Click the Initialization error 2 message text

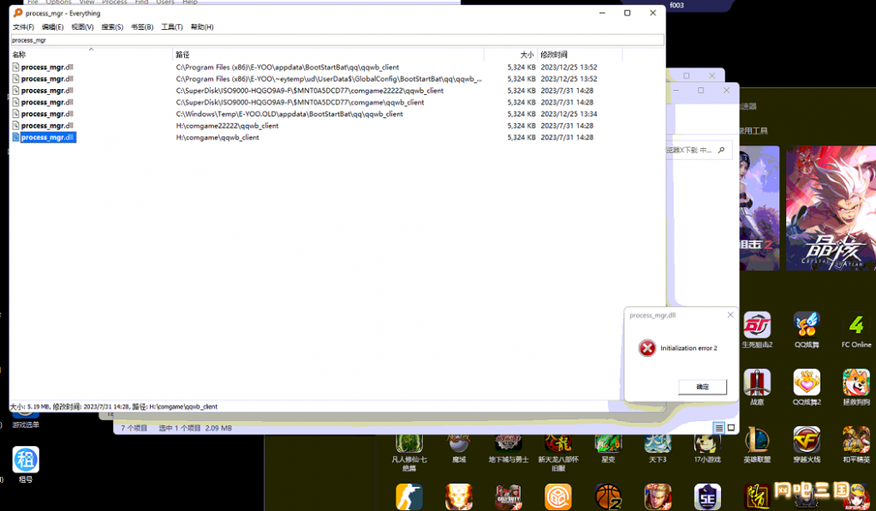pyautogui.click(x=688, y=348)
